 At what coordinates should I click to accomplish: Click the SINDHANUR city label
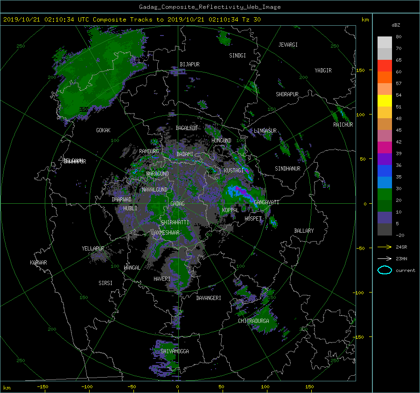tap(287, 169)
